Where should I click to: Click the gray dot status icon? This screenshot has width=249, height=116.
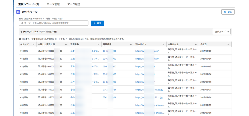tap(21, 32)
